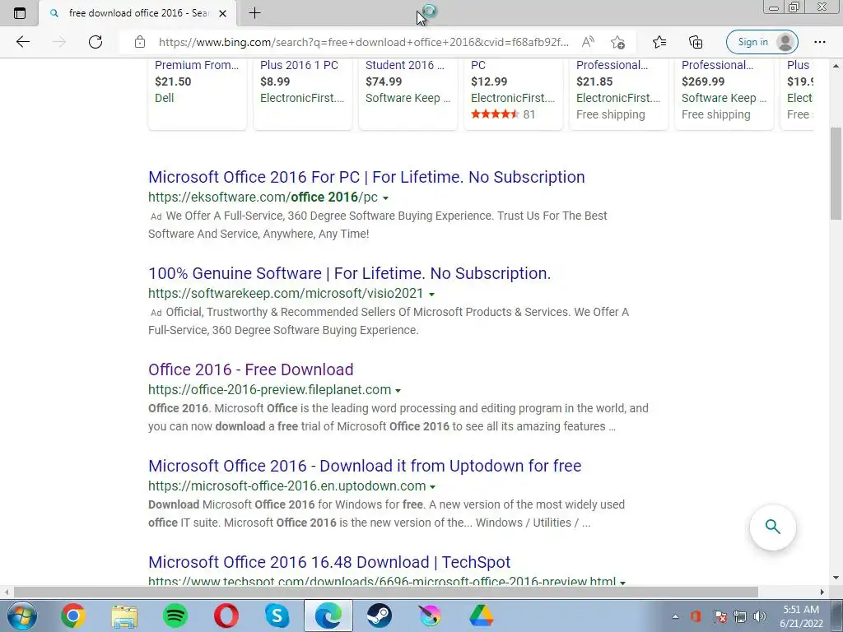843x632 pixels.
Task: Open 'Microsoft Office 2016 For PC' ad result
Action: (x=366, y=177)
